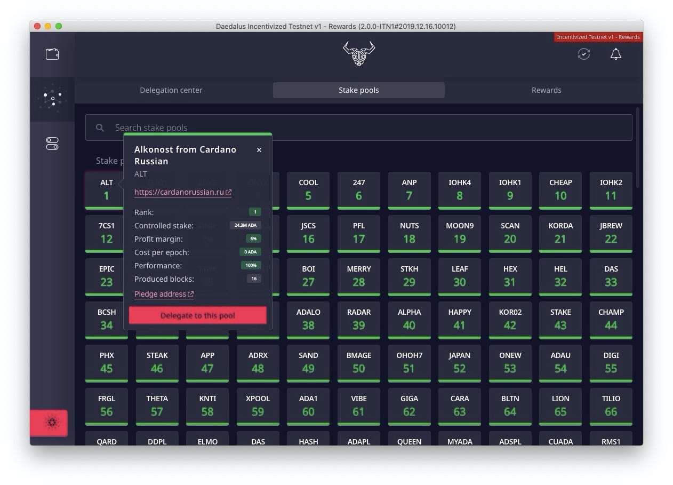Screen dimensions: 673x485
Task: Select the NUTS stake pool tile
Action: coord(409,234)
